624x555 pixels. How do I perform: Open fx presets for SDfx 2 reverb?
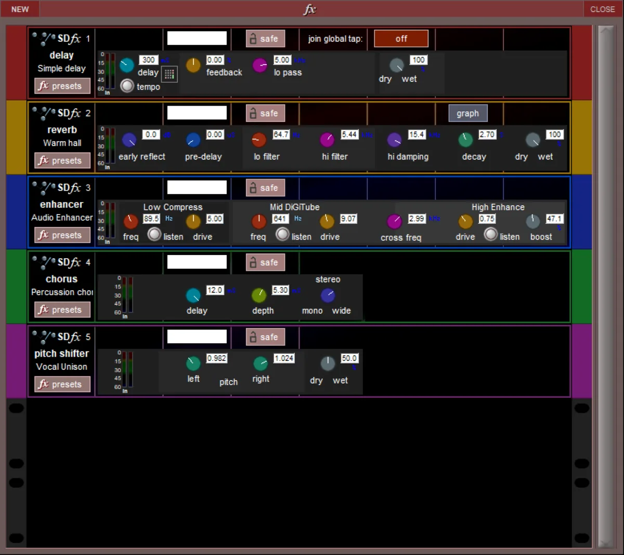[x=62, y=160]
